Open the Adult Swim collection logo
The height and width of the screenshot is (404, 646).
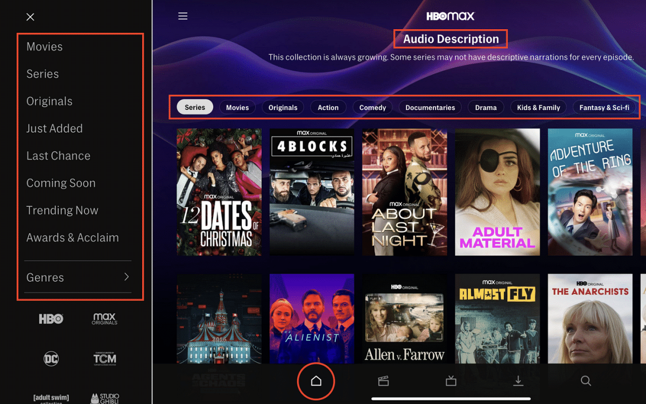(51, 399)
